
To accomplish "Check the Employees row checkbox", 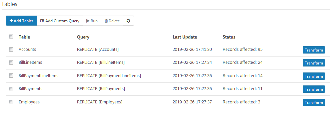I will pos(11,102).
